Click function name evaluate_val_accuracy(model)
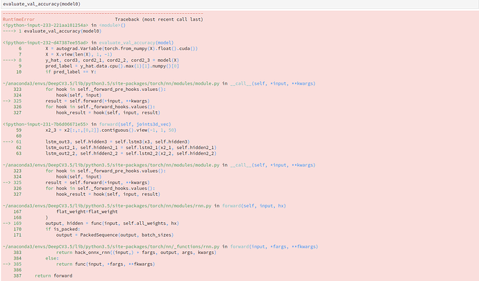Image resolution: width=479 pixels, height=281 pixels. coord(136,42)
